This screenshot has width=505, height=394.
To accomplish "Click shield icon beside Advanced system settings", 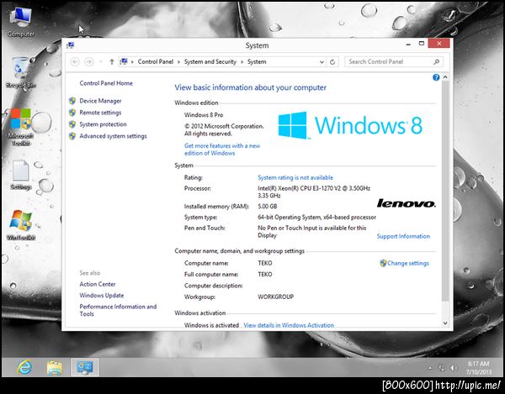I will tap(72, 136).
